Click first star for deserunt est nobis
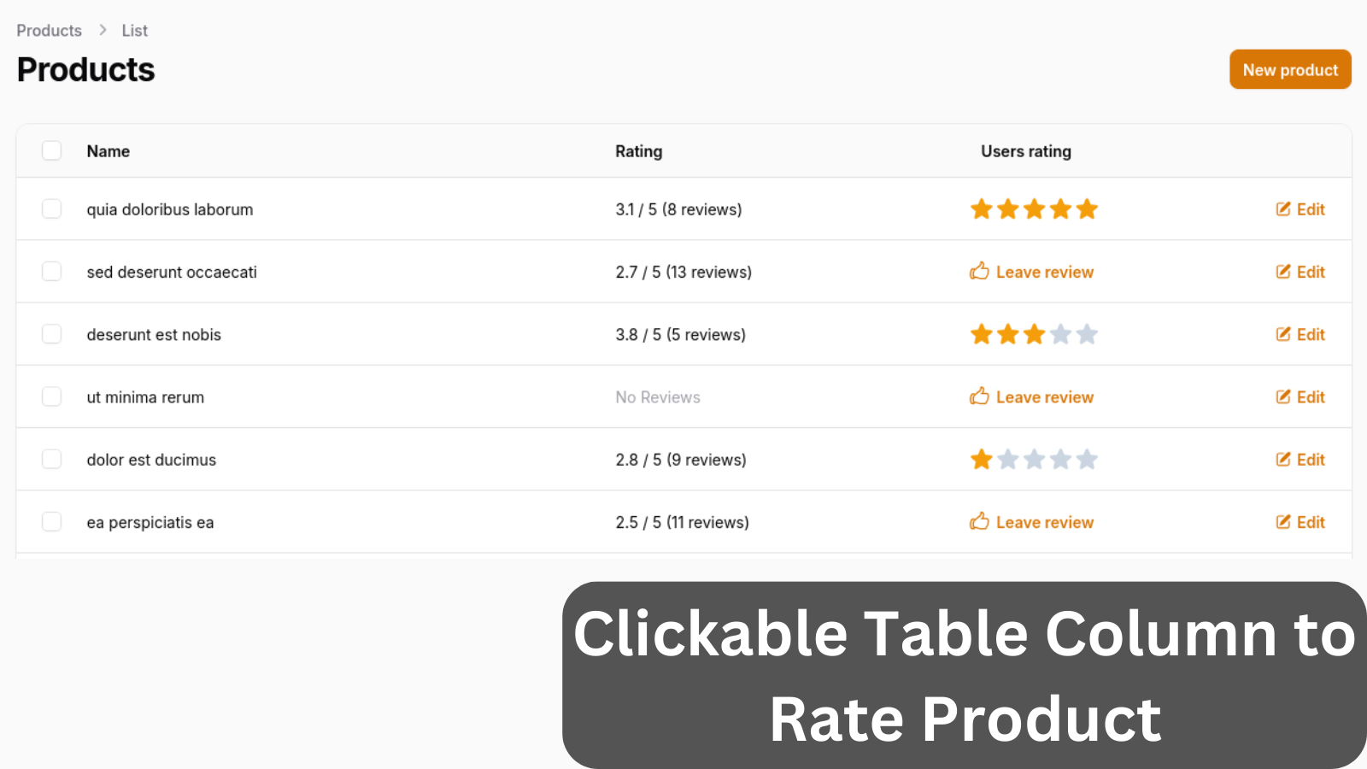The image size is (1367, 769). click(982, 334)
